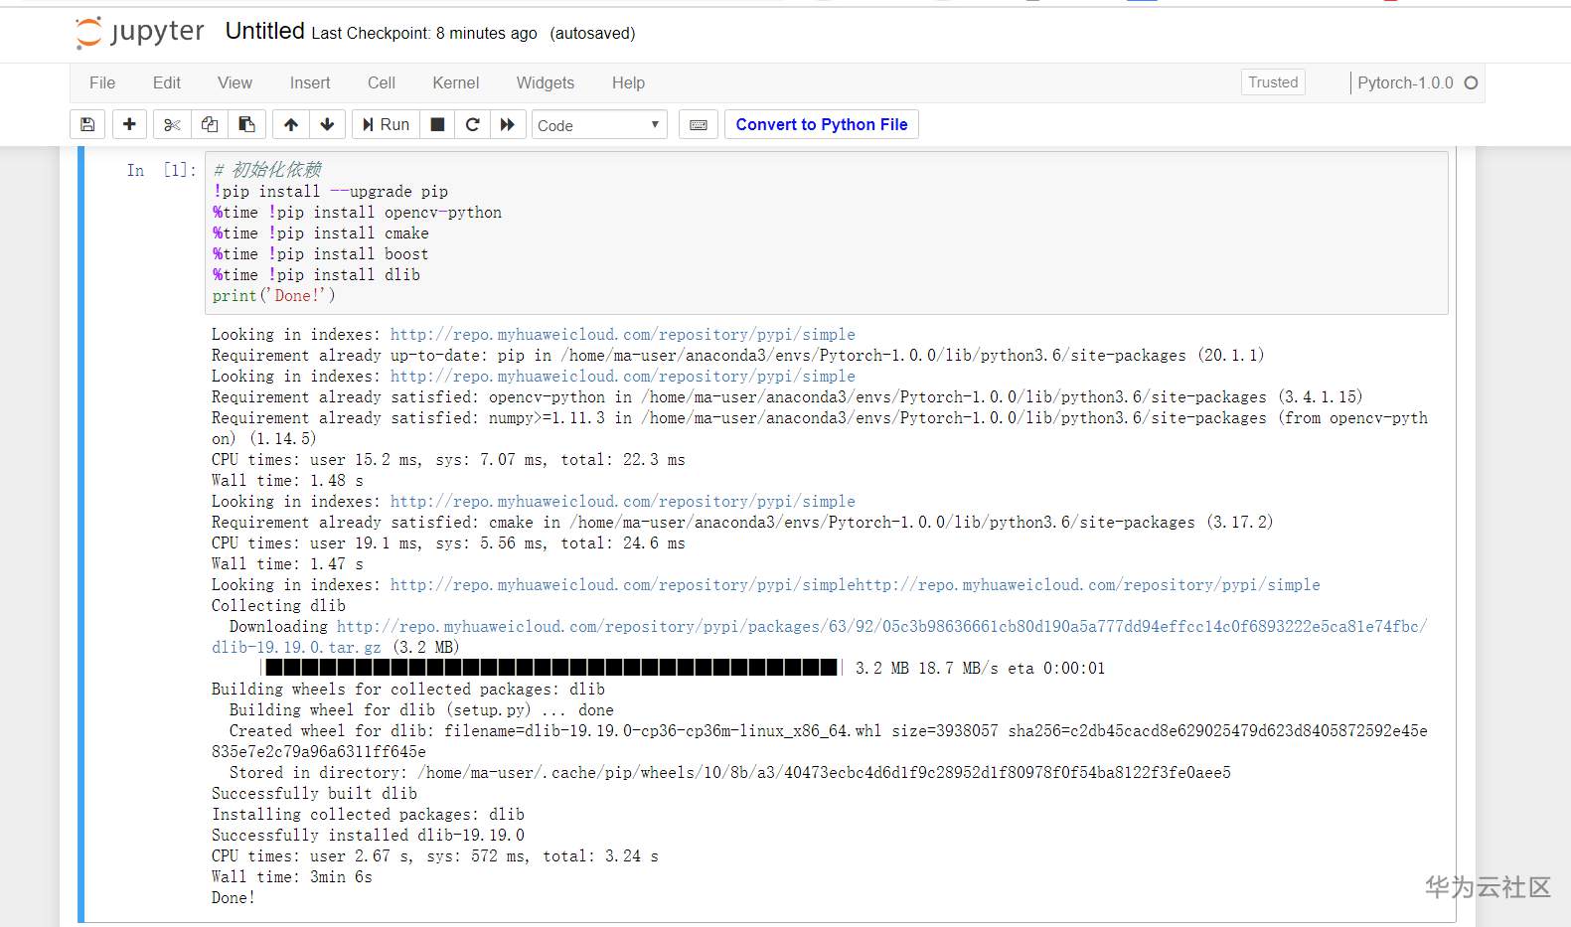Restart the kernel icon
Viewport: 1571px width, 927px height.
tap(473, 124)
